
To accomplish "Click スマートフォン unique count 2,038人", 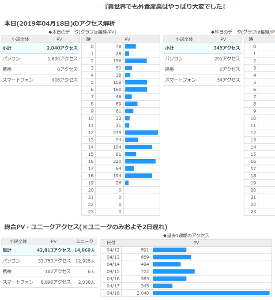I will pos(87,282).
